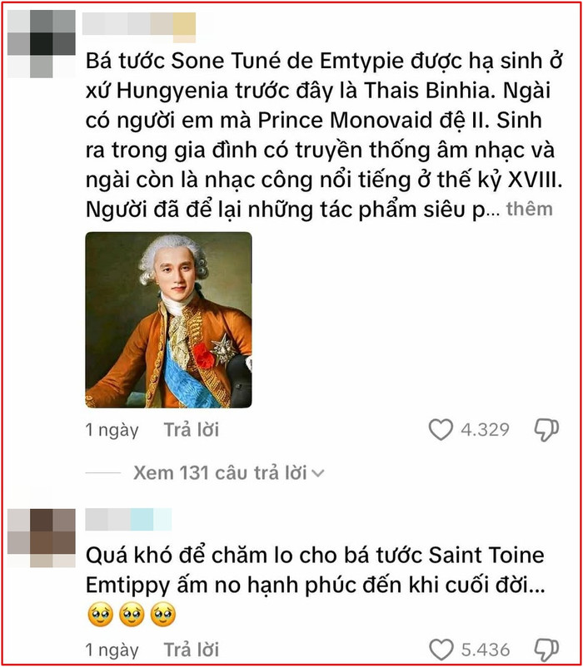Reply to the Saint Toine Emtippy comment
Image resolution: width=583 pixels, height=667 pixels.
click(192, 650)
